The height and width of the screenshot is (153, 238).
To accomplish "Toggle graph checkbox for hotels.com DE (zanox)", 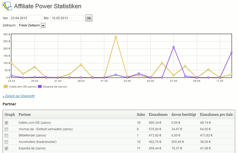I will point(7,123).
